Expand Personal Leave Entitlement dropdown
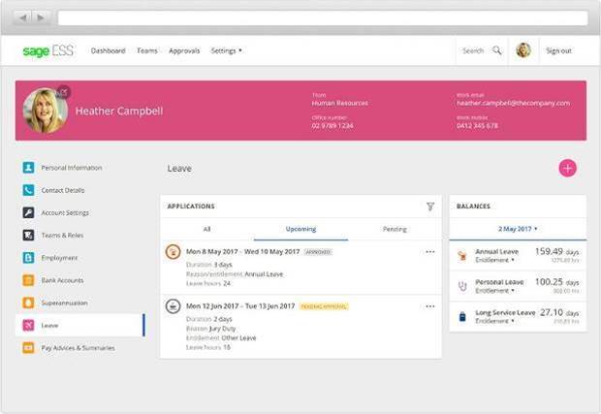601x414 pixels. [494, 291]
